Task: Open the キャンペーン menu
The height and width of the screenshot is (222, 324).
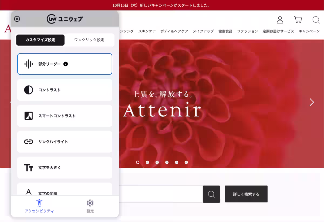Action: (309, 31)
